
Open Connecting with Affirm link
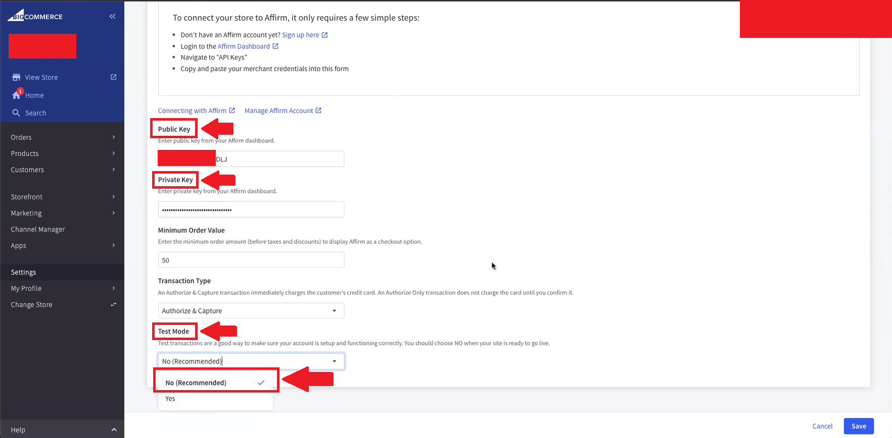click(192, 111)
